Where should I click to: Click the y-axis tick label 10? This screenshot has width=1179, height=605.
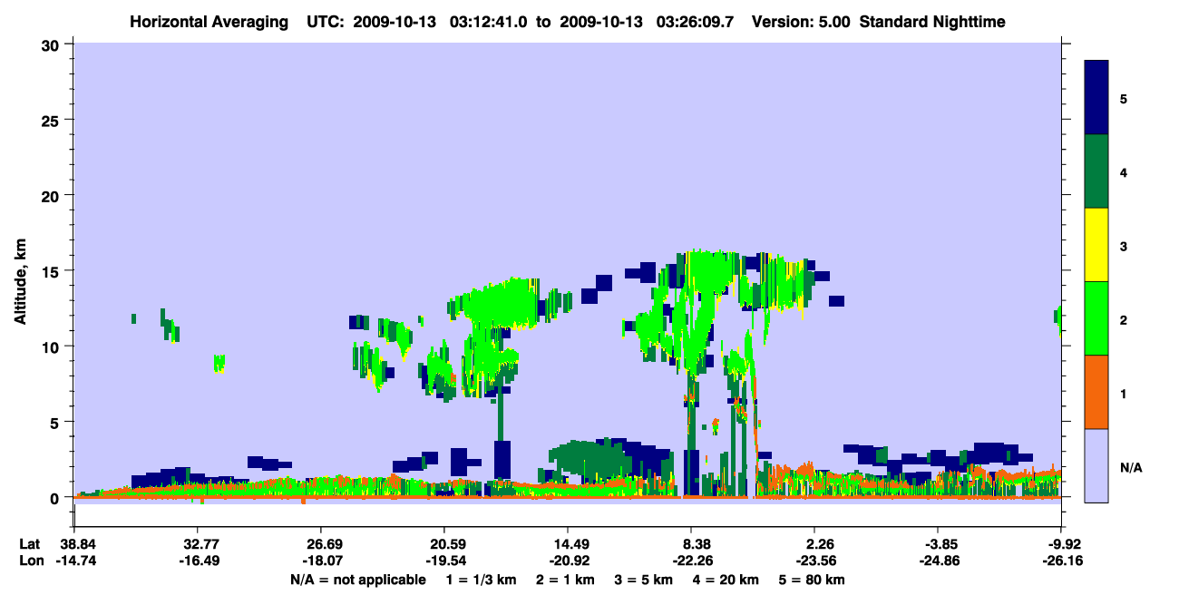click(53, 346)
